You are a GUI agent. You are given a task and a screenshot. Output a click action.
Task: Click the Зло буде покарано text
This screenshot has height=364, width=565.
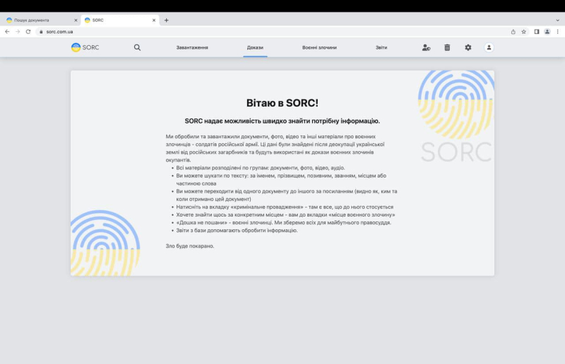point(190,246)
